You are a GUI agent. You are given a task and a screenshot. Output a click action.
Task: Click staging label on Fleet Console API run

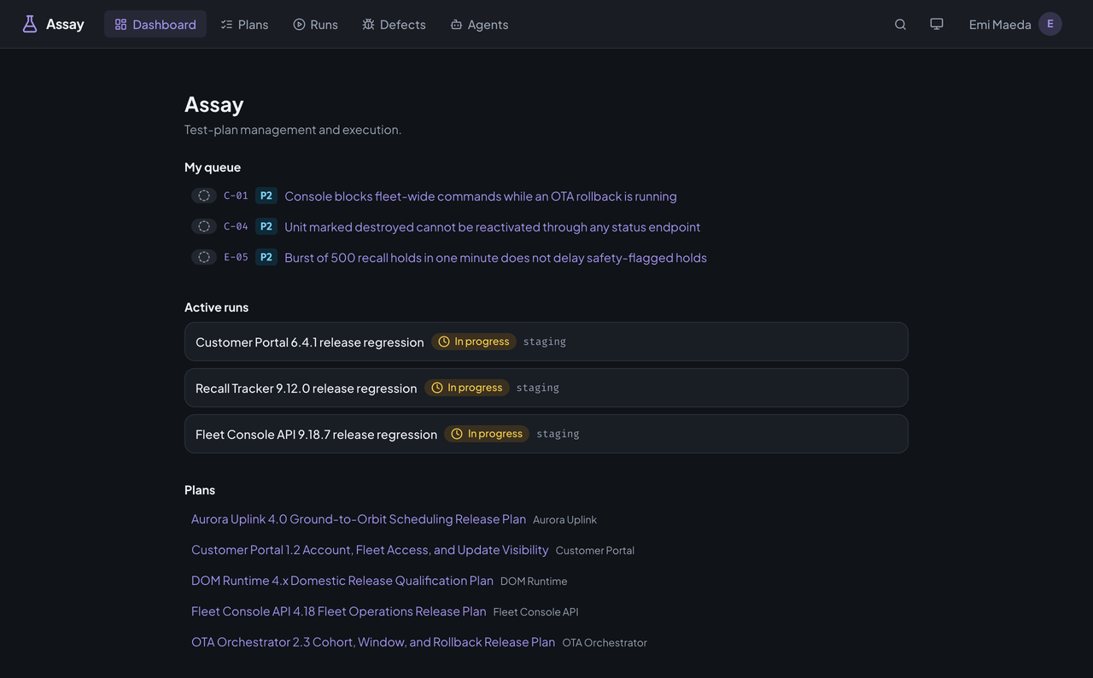[x=558, y=434]
